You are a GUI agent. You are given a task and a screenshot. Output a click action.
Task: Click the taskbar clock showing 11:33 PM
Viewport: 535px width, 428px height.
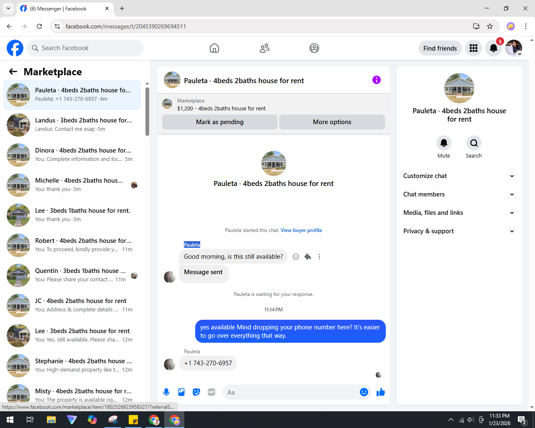(499, 420)
